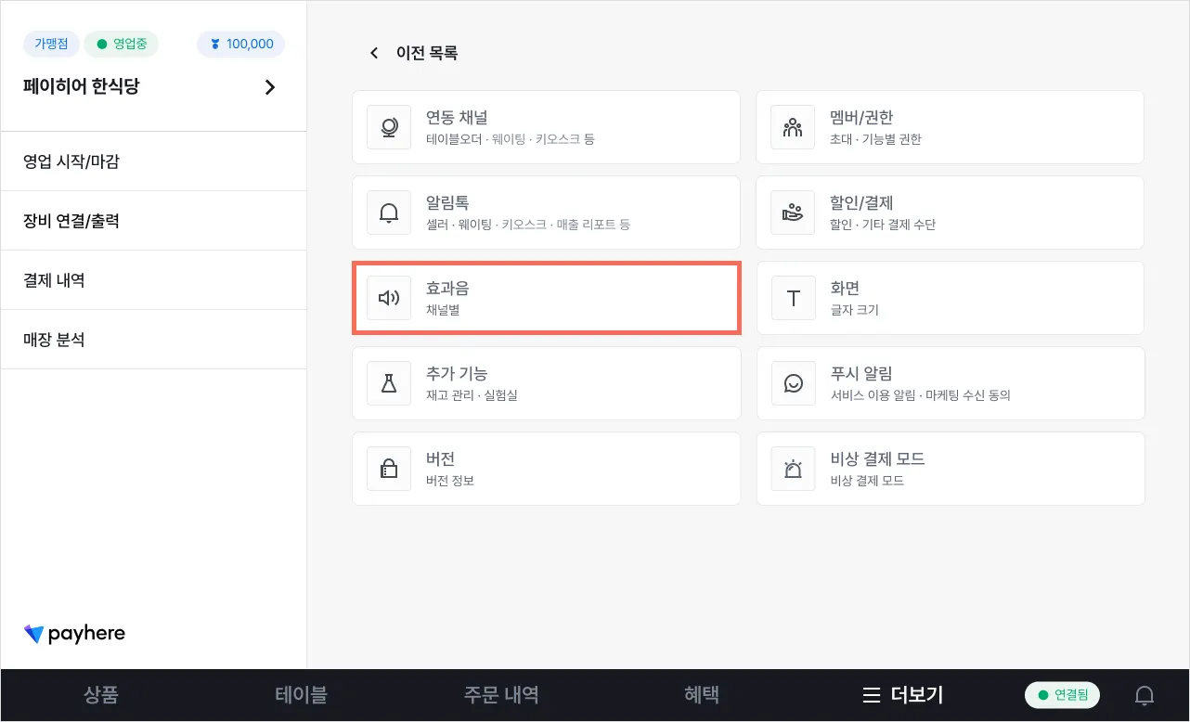The width and height of the screenshot is (1190, 722).
Task: Switch to the 주문 내역 tab
Action: point(501,695)
